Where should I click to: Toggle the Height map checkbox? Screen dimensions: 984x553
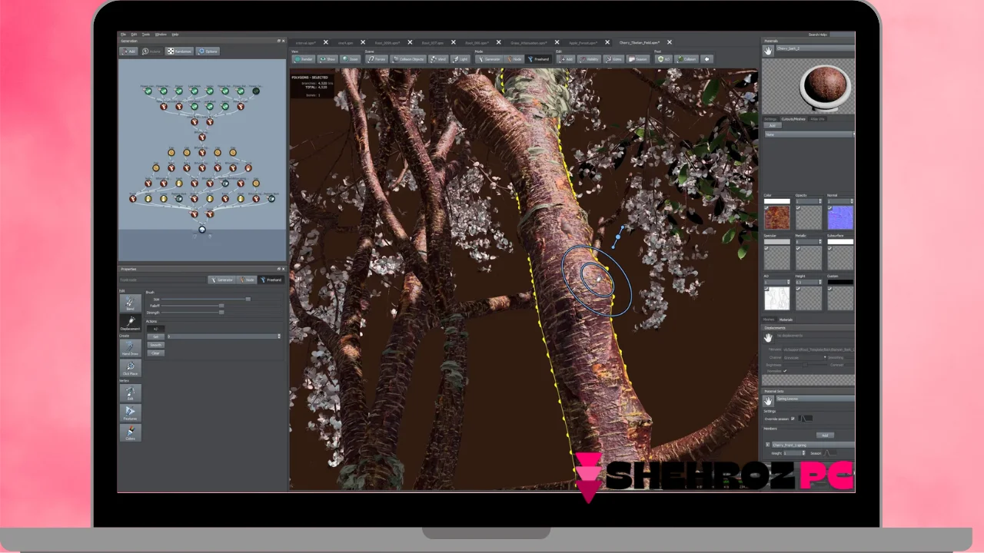[798, 289]
